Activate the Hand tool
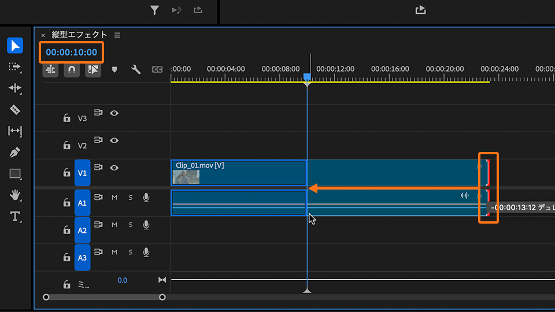This screenshot has width=555, height=312. point(15,195)
